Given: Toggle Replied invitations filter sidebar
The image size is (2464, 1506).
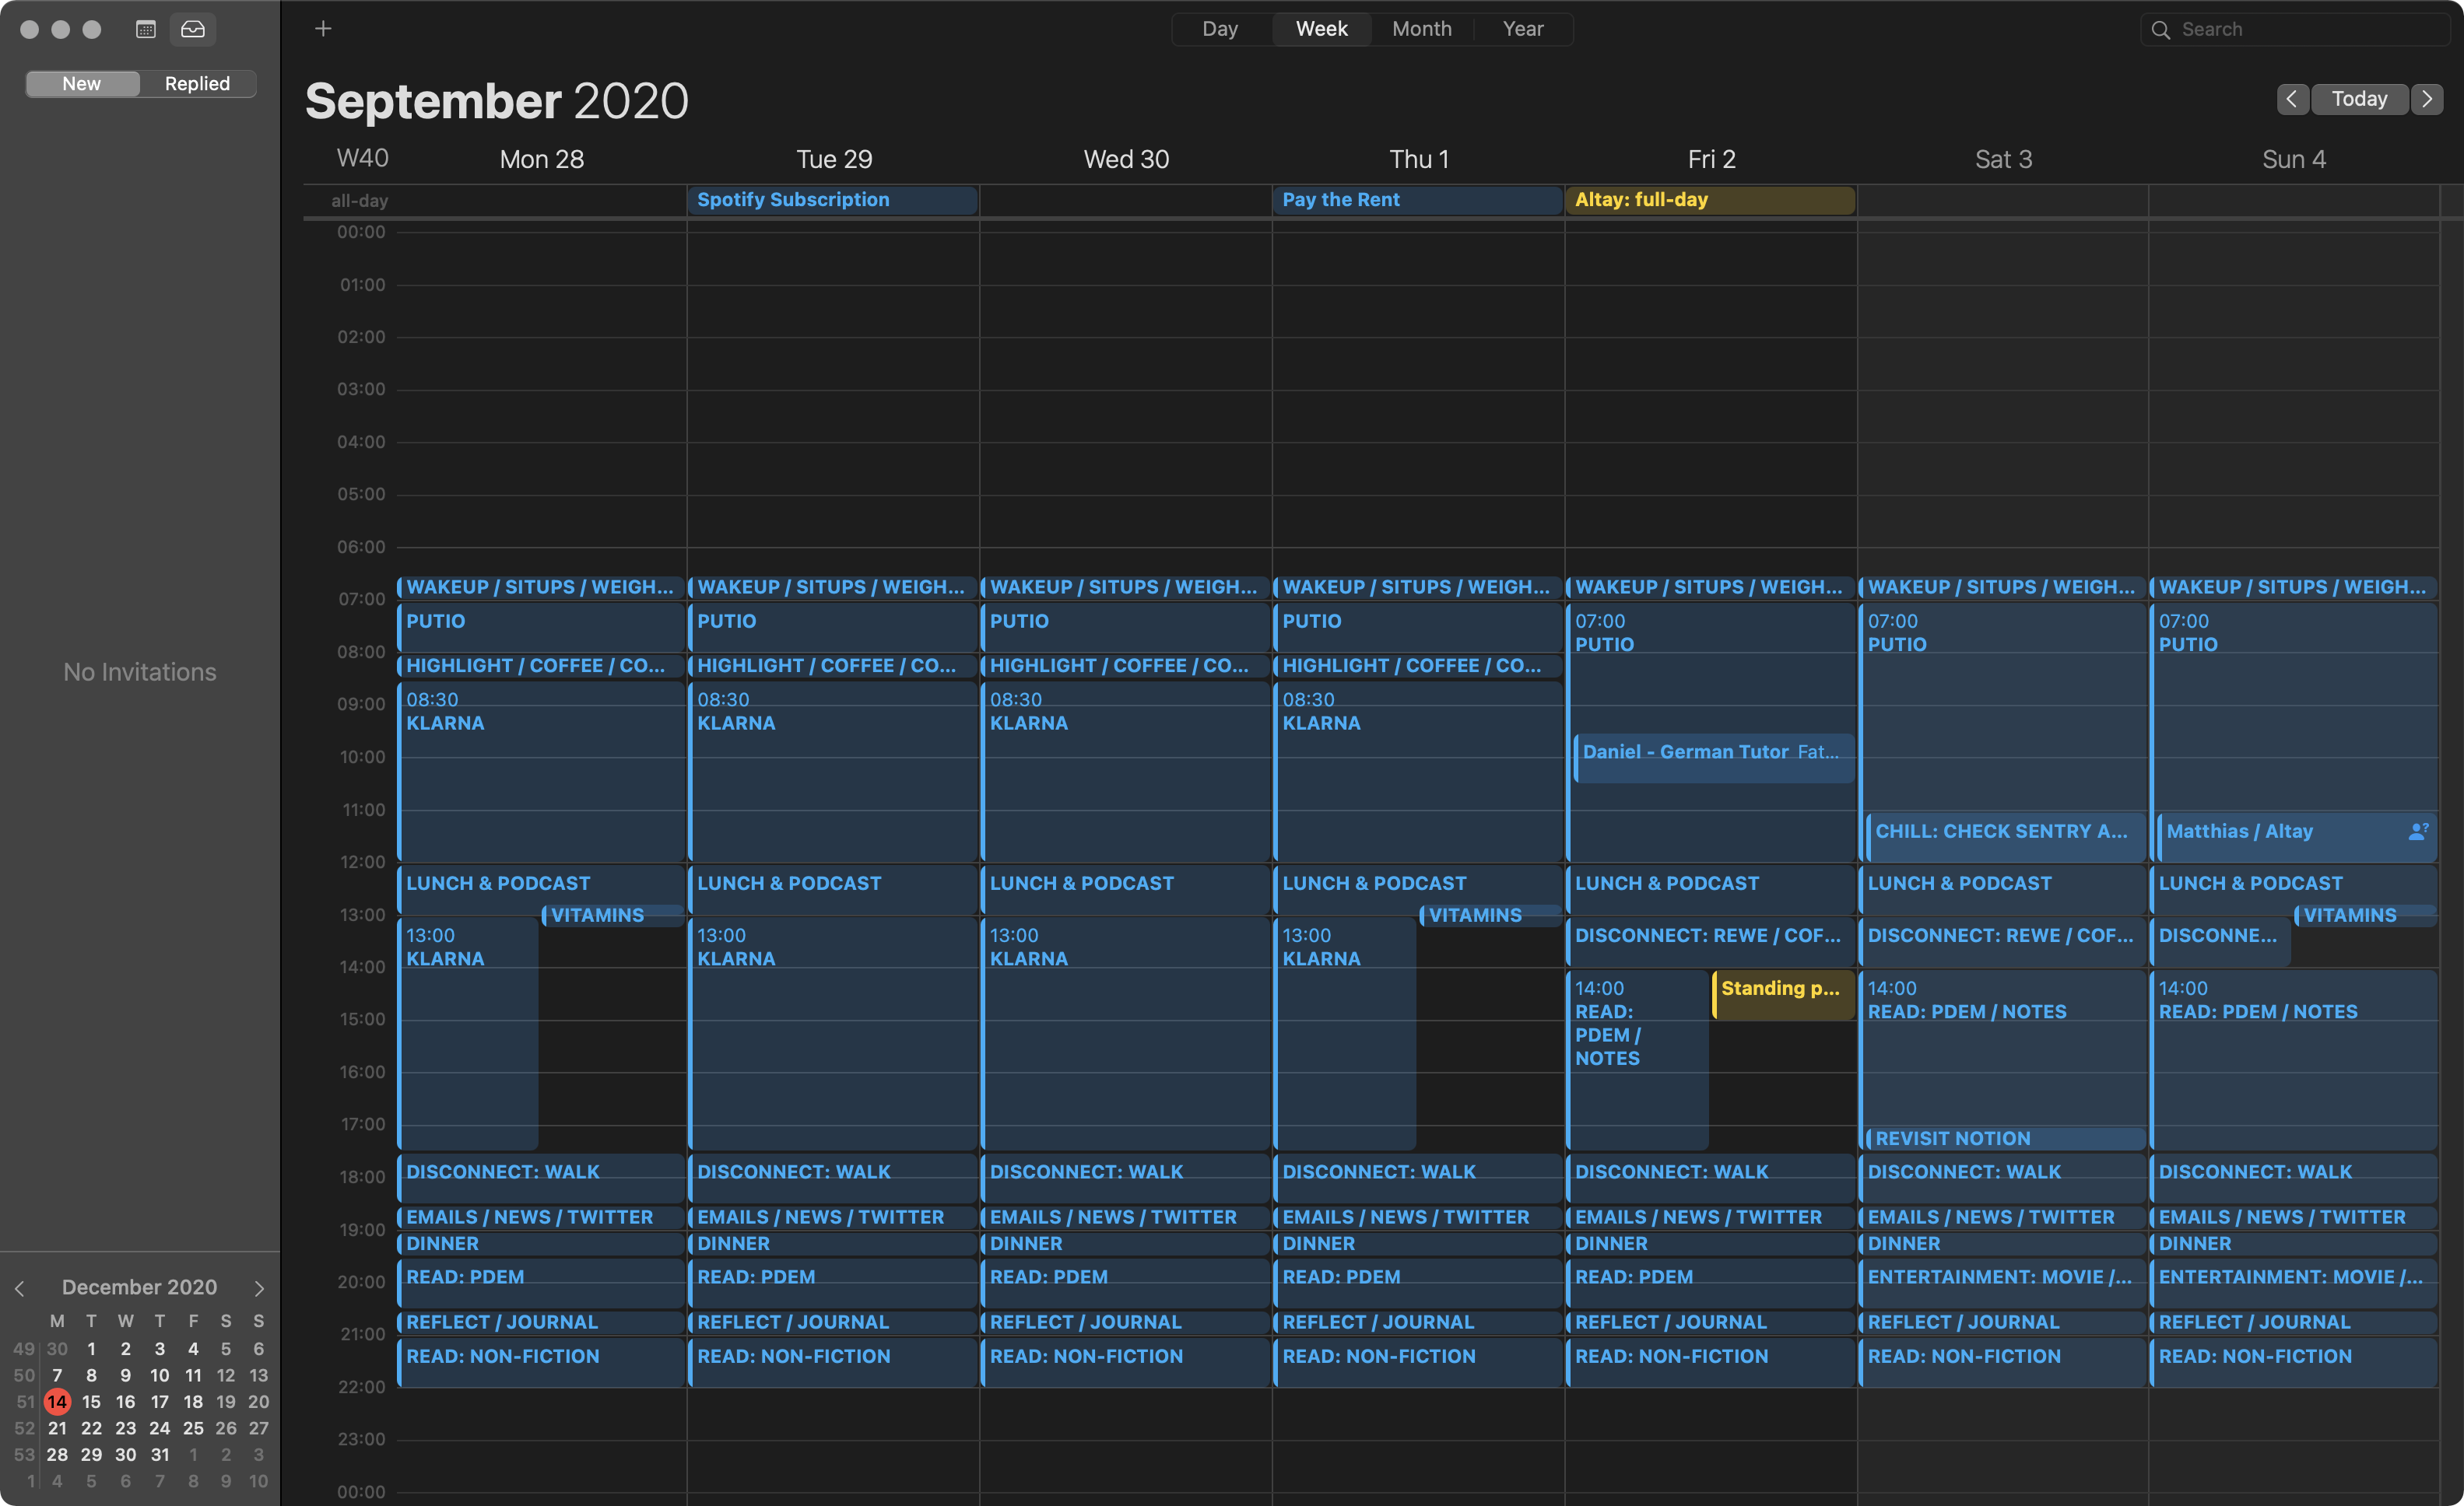Looking at the screenshot, I should click(x=195, y=81).
